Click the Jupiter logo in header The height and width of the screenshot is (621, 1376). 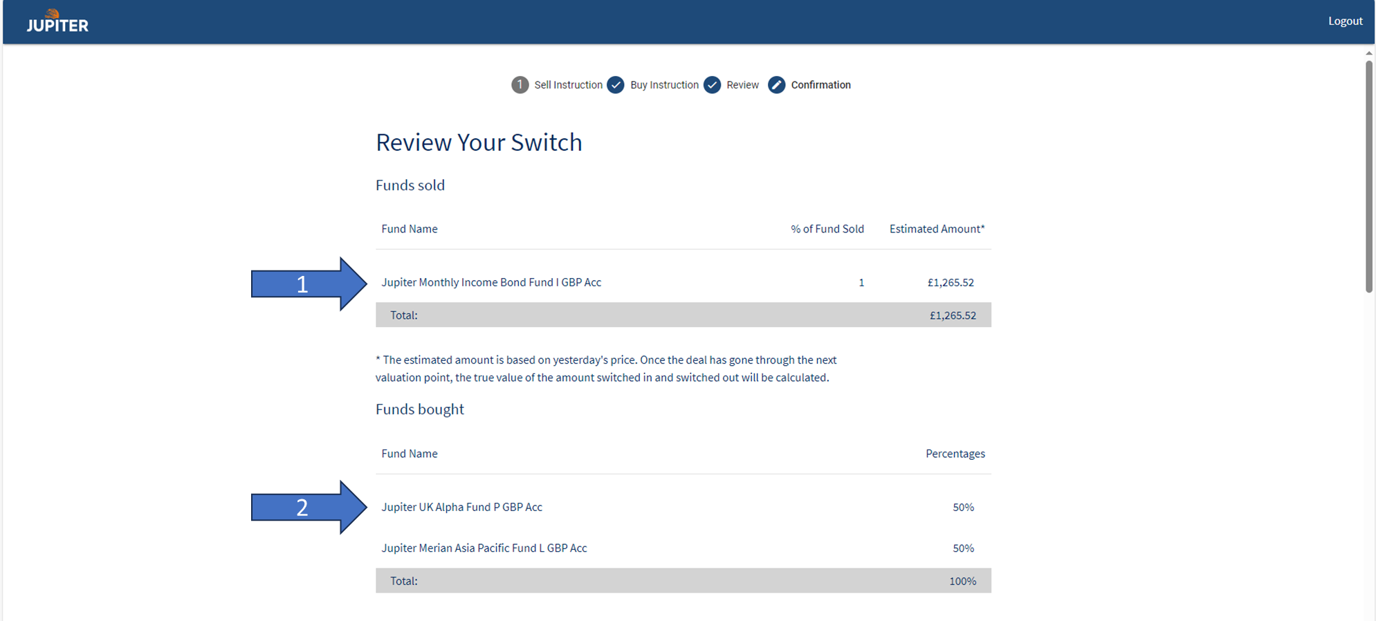pos(57,21)
